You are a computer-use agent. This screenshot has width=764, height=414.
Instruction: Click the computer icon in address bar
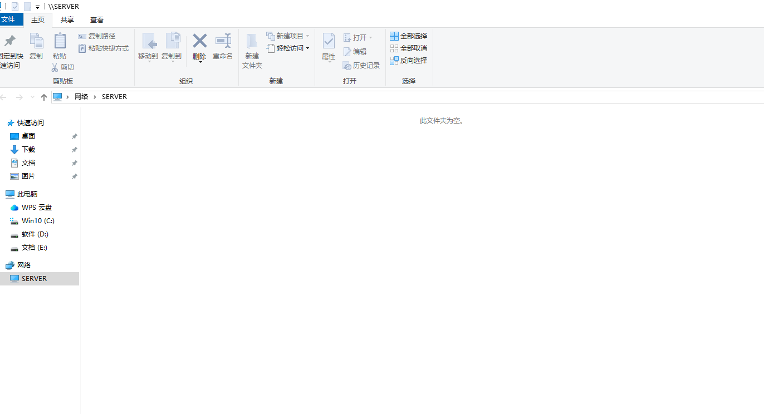(x=57, y=97)
